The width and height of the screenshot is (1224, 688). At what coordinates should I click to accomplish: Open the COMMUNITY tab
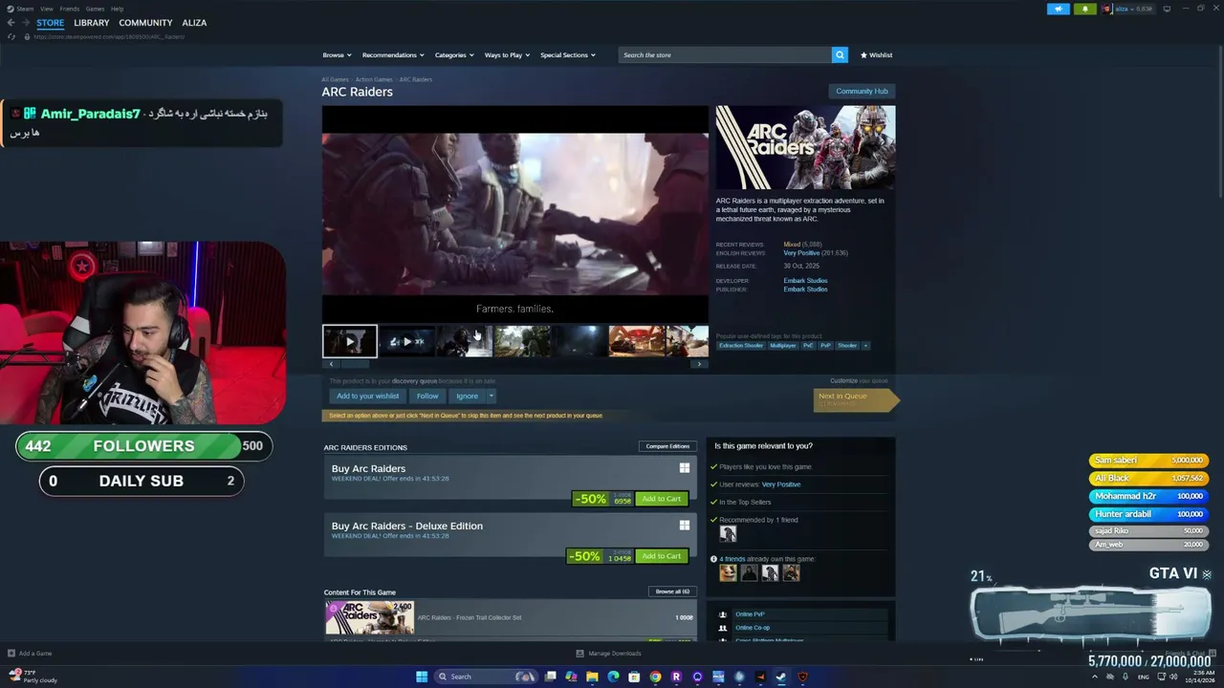[145, 23]
